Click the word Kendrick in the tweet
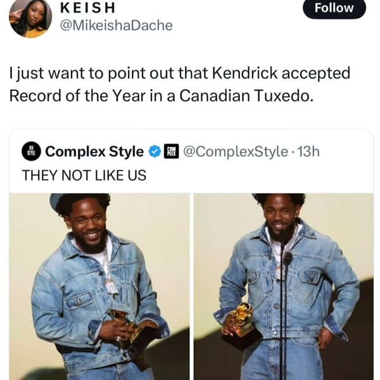The height and width of the screenshot is (380, 380). 244,73
